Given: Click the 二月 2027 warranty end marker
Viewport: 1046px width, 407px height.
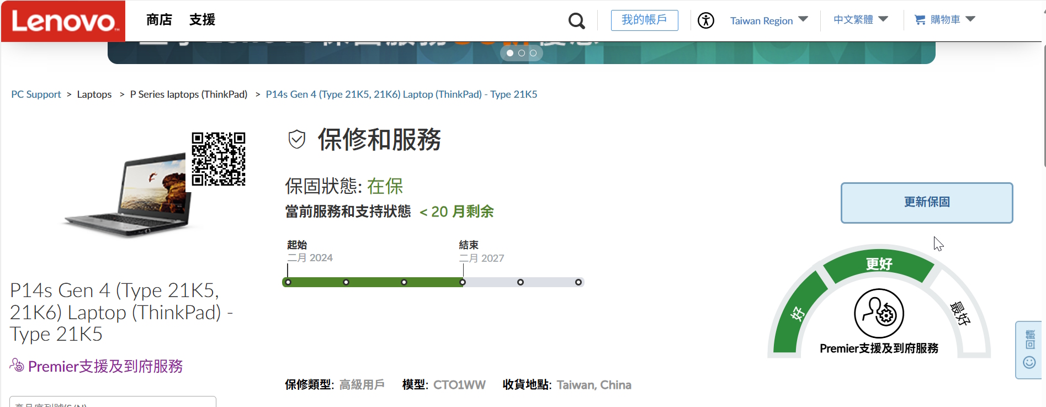Looking at the screenshot, I should click(463, 282).
